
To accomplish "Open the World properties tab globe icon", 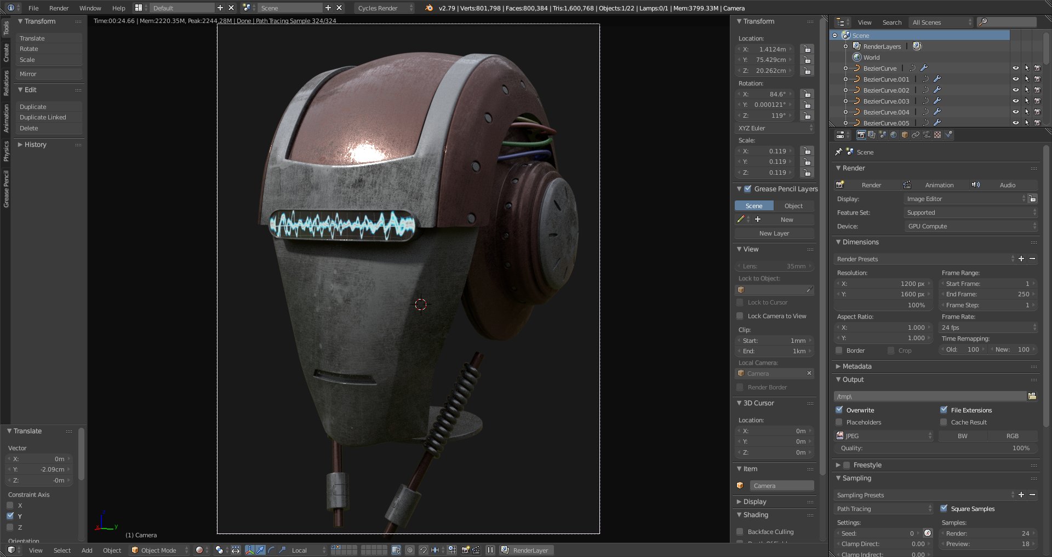I will (894, 135).
